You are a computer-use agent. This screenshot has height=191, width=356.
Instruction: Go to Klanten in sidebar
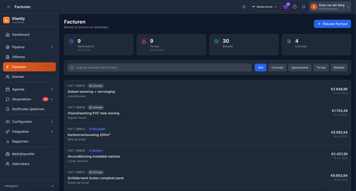click(x=18, y=77)
